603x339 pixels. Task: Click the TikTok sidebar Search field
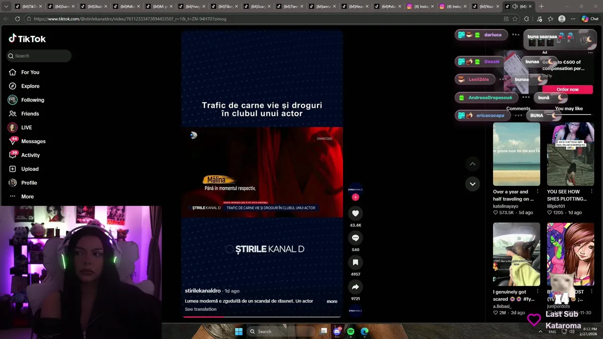(x=39, y=56)
